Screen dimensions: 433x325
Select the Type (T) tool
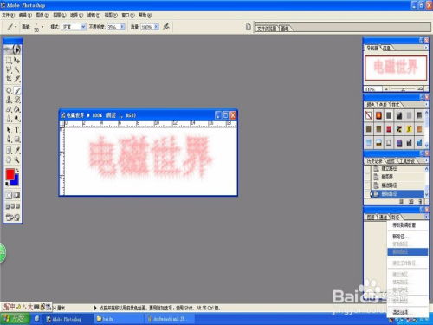16,130
